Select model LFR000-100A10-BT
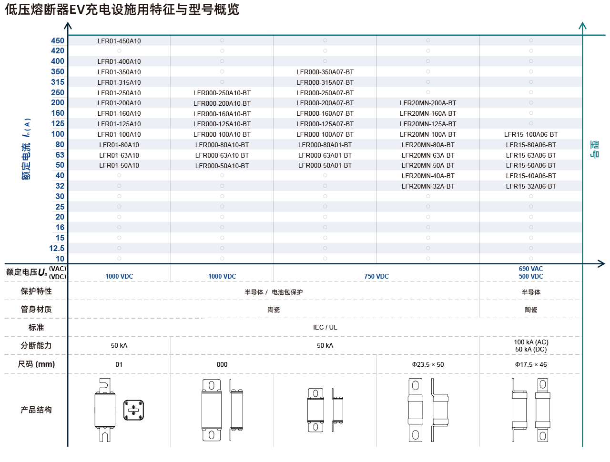Screen dimensions: 610x462 point(222,134)
